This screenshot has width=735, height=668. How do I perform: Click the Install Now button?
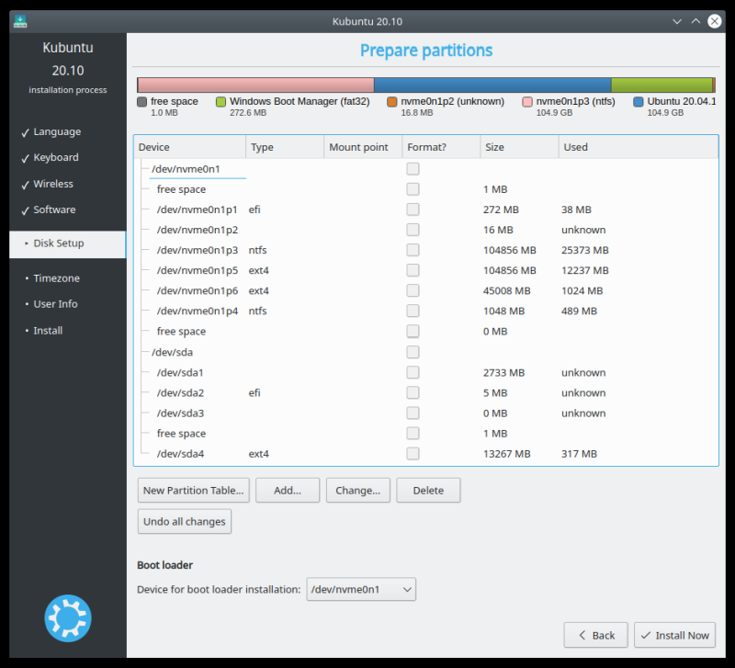point(674,635)
